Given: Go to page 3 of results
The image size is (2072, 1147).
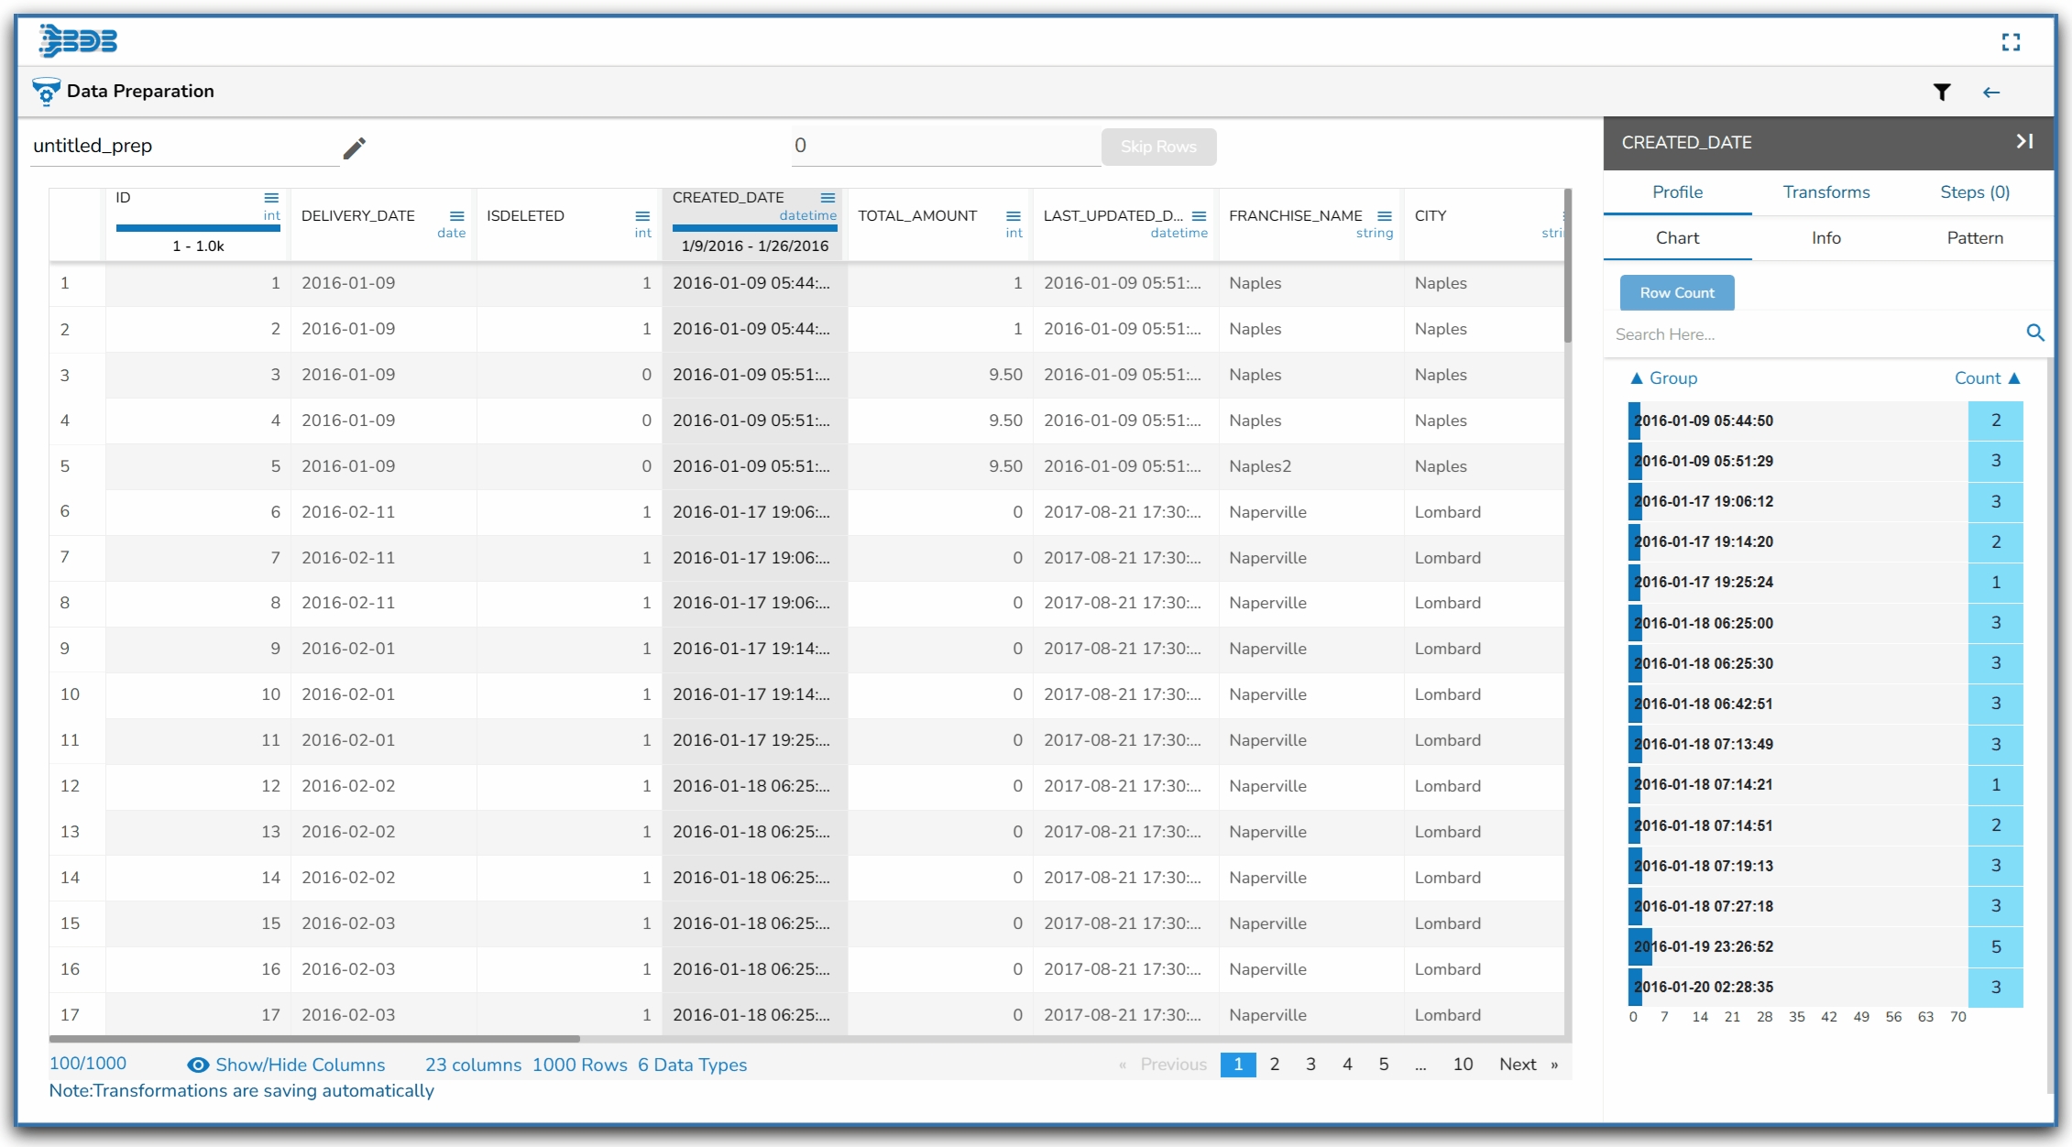Looking at the screenshot, I should [1310, 1065].
